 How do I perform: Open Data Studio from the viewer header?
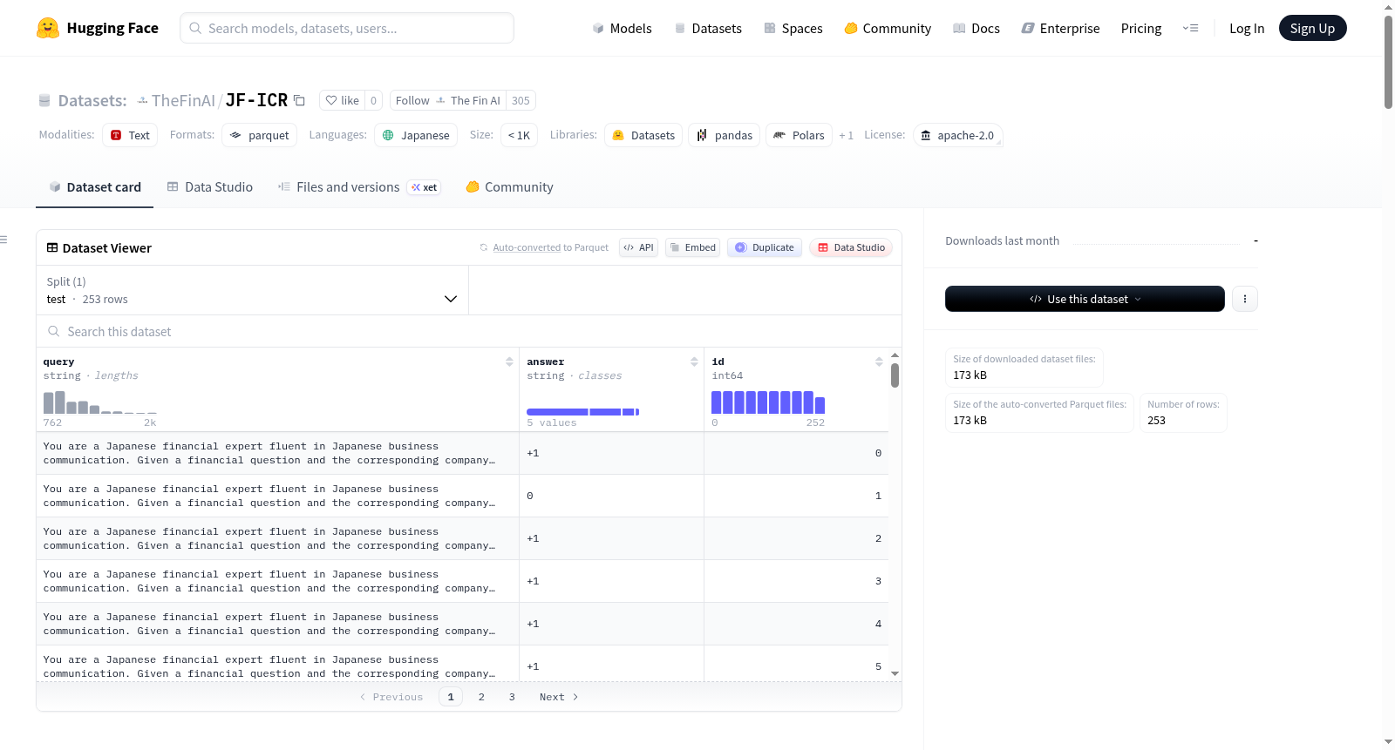[x=851, y=247]
